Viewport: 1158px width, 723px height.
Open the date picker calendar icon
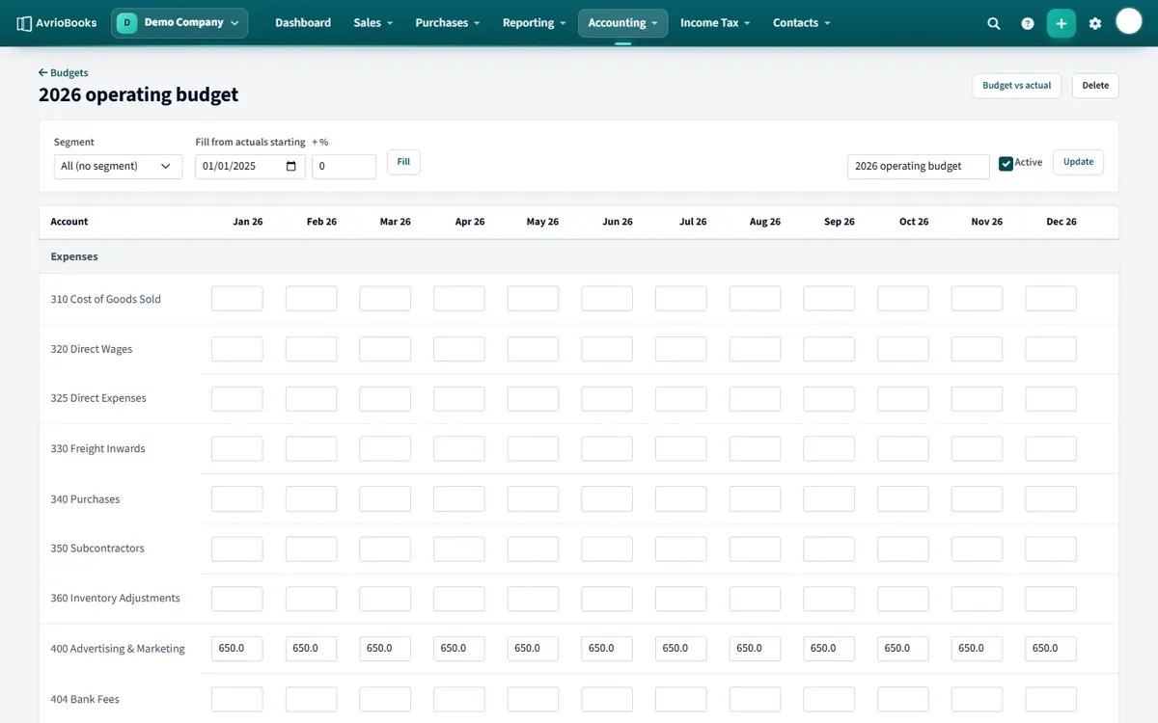coord(292,166)
